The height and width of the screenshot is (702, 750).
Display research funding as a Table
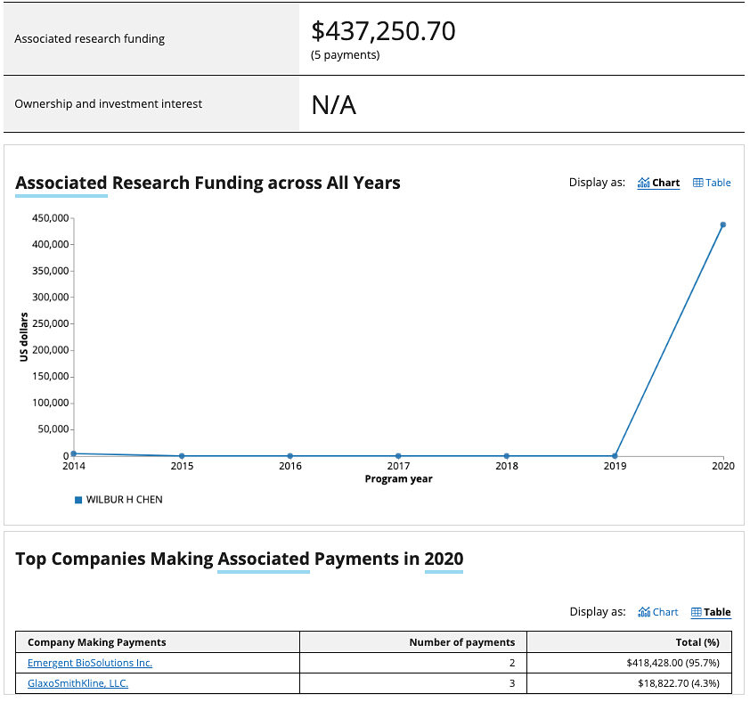712,183
